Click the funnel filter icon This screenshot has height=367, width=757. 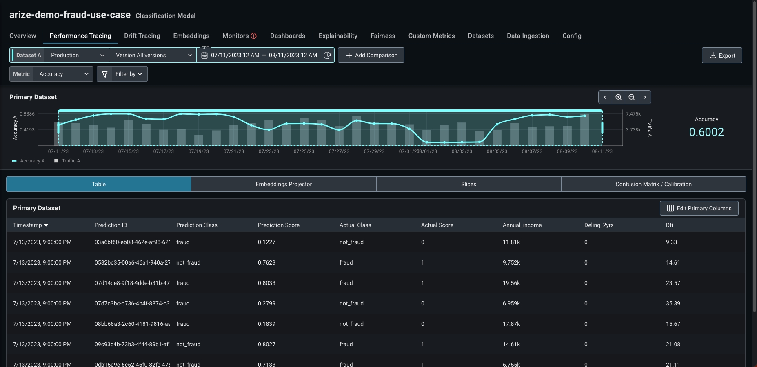[x=104, y=74]
